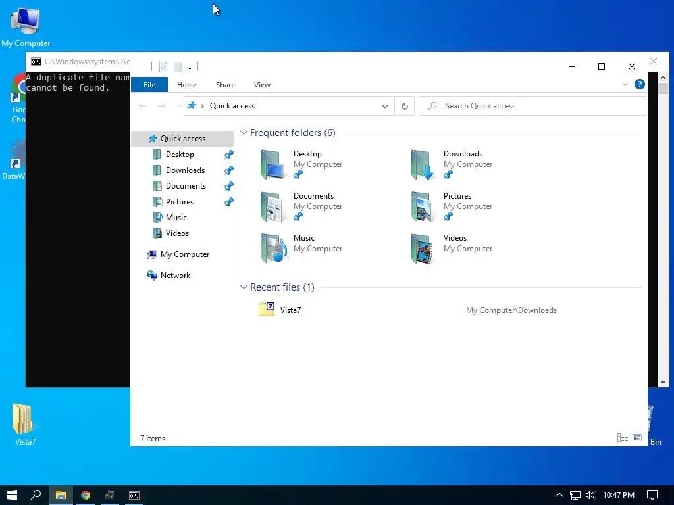Click the Properties quick access toolbar icon
The image size is (674, 505).
click(163, 66)
